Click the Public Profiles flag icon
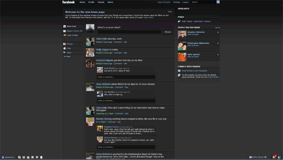This screenshot has height=160, width=283. 64,35
